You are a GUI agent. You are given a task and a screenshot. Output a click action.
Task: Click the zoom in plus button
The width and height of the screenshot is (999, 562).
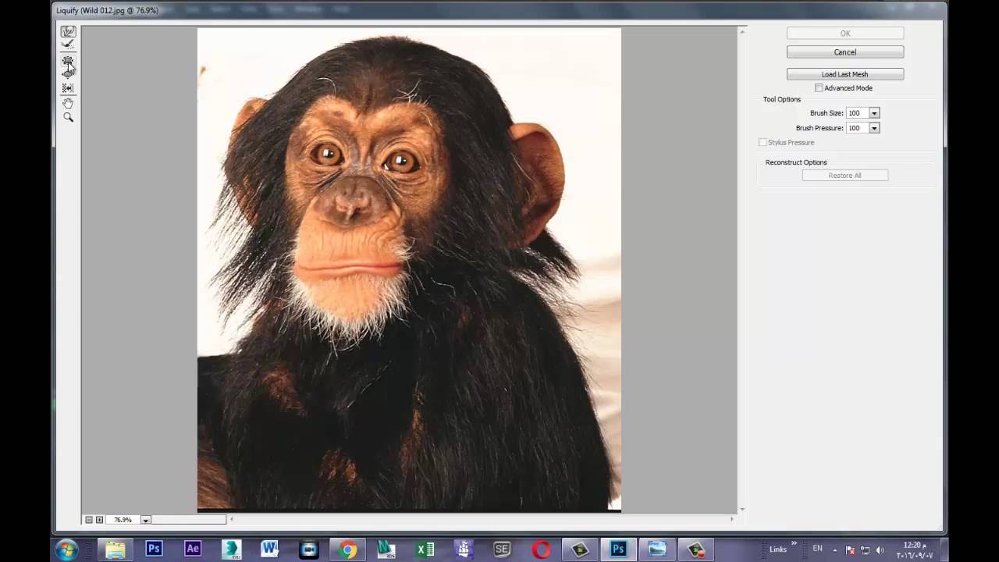(99, 520)
